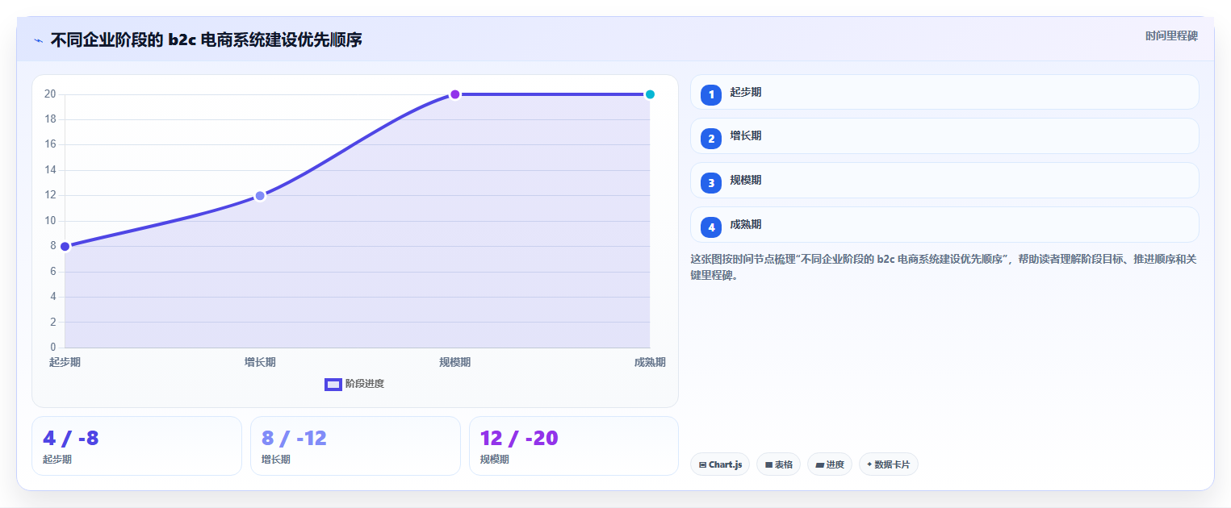This screenshot has width=1231, height=508.
Task: Click the number 1 badge for 起步期
Action: [x=711, y=95]
